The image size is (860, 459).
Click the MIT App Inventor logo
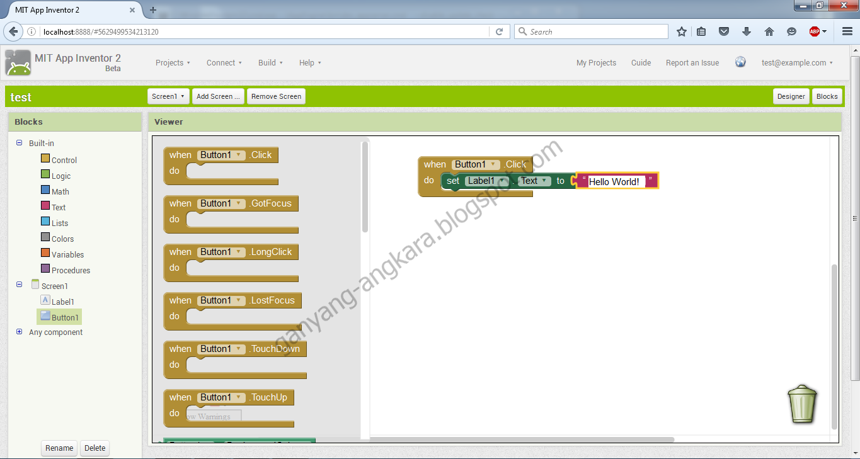[x=18, y=62]
